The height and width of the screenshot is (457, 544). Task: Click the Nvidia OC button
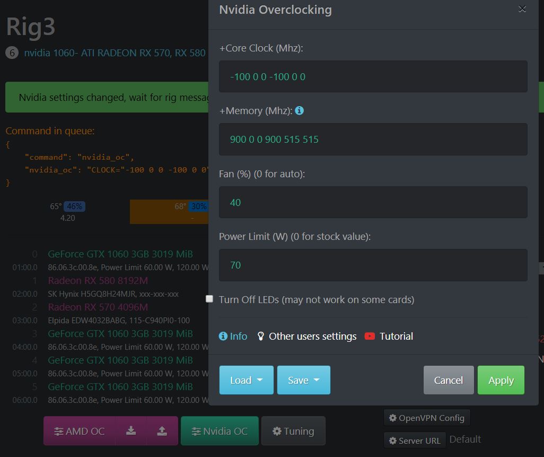point(220,431)
